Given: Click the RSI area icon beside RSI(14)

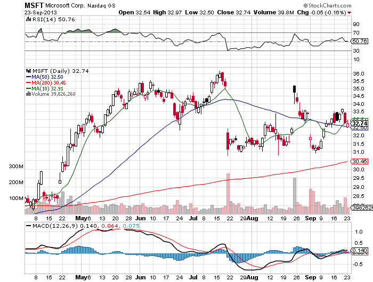Looking at the screenshot, I should (28, 19).
